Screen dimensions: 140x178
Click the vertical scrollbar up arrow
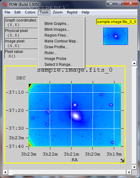[x=134, y=63]
